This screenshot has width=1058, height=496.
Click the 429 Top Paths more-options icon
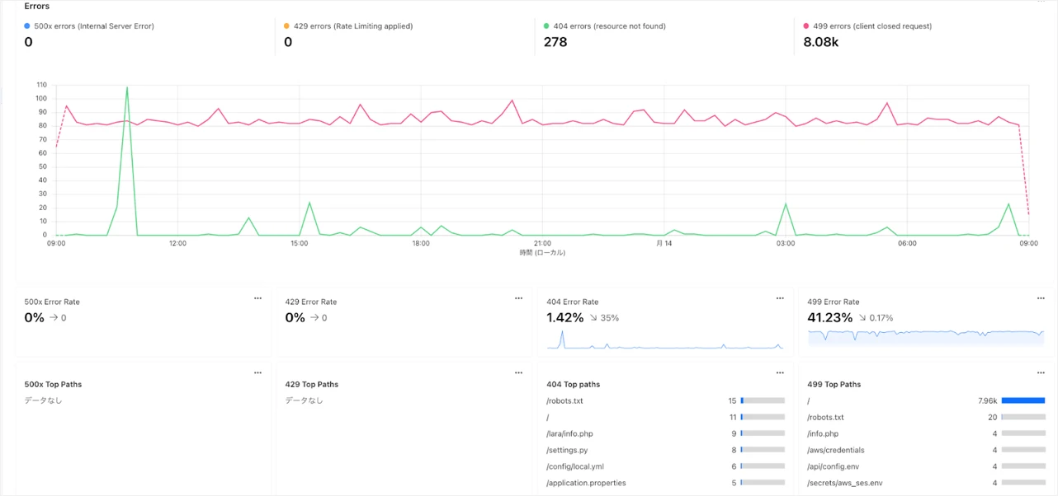pyautogui.click(x=518, y=373)
